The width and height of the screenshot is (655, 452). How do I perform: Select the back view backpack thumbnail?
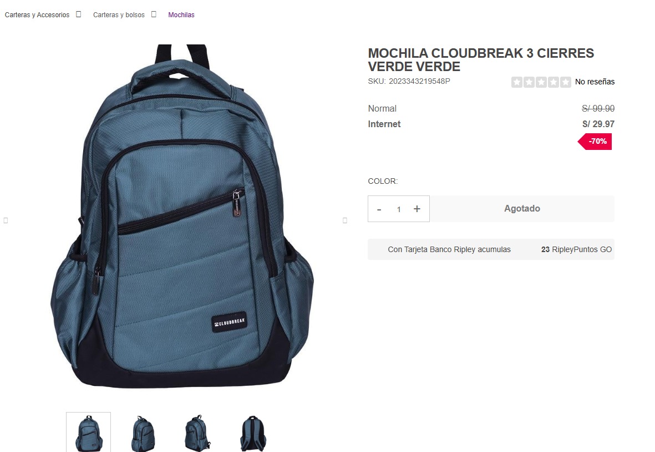(x=253, y=433)
